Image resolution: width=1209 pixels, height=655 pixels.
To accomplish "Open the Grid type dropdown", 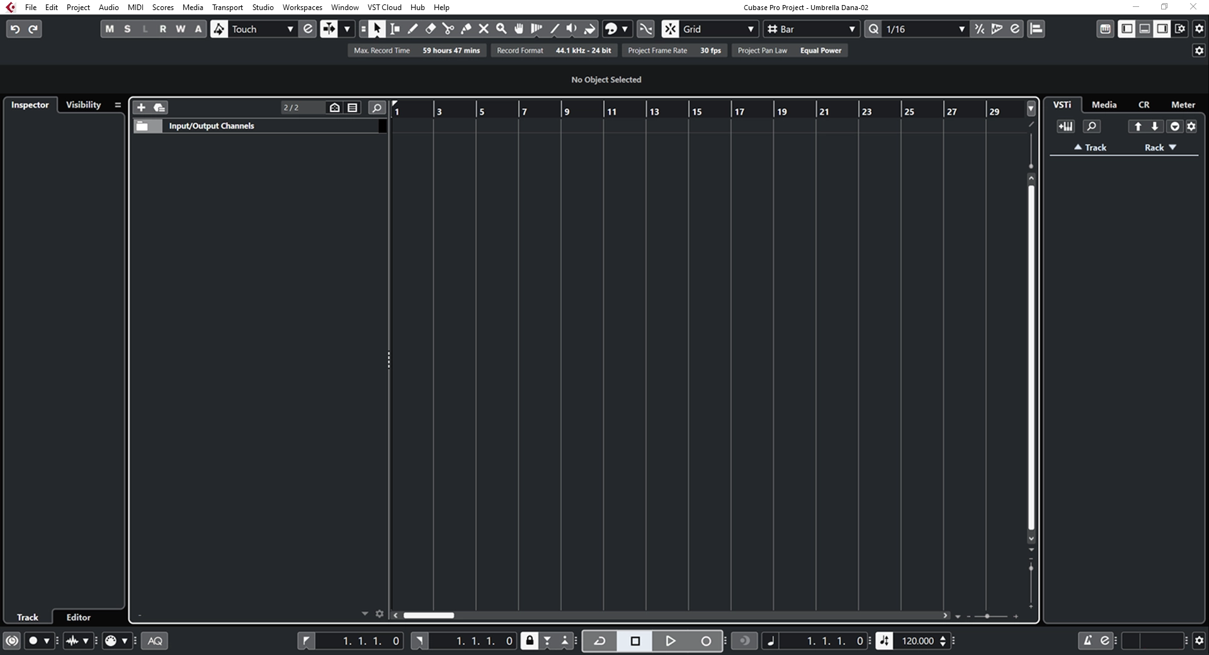I will tap(749, 28).
